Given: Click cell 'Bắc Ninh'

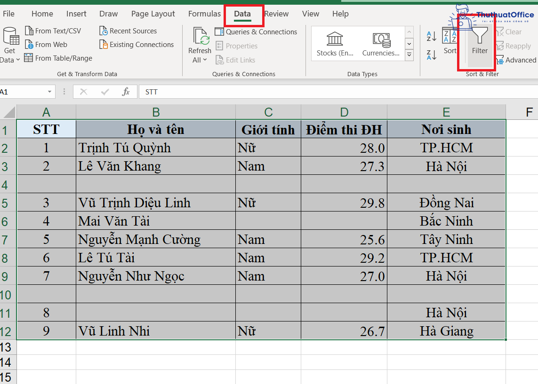Looking at the screenshot, I should (x=446, y=221).
